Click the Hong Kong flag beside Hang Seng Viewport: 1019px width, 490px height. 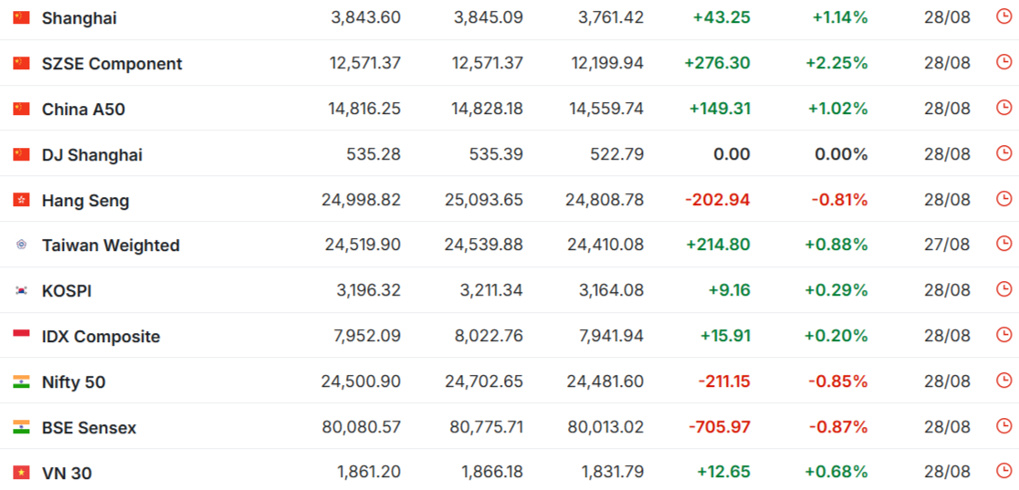[21, 200]
